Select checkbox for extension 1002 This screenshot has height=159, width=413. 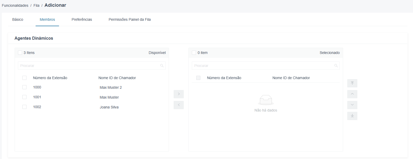pyautogui.click(x=24, y=107)
